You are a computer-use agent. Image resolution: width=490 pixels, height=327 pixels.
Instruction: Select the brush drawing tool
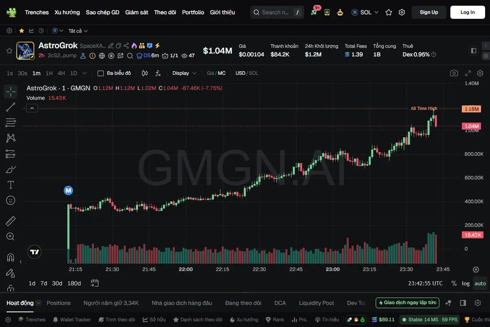[x=11, y=169]
